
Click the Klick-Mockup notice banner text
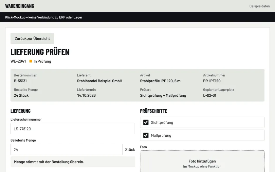coord(44,17)
